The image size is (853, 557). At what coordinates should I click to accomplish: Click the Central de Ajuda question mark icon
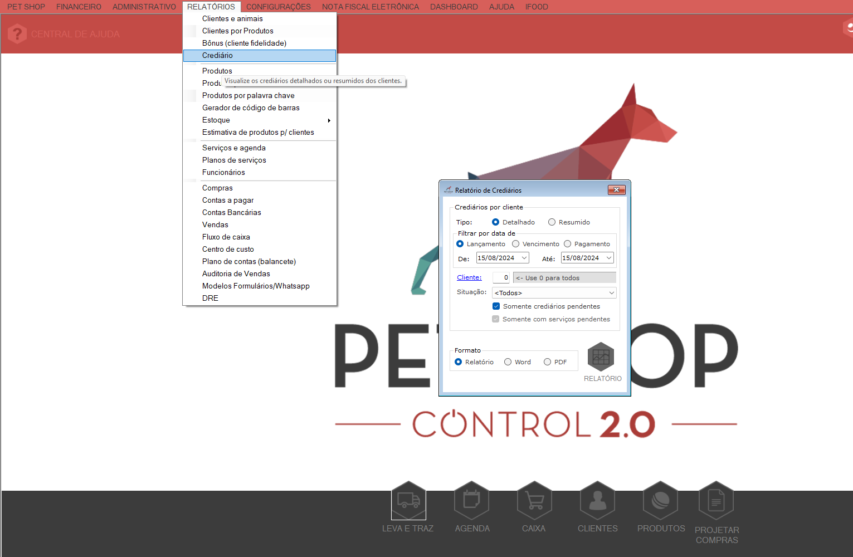click(x=17, y=34)
